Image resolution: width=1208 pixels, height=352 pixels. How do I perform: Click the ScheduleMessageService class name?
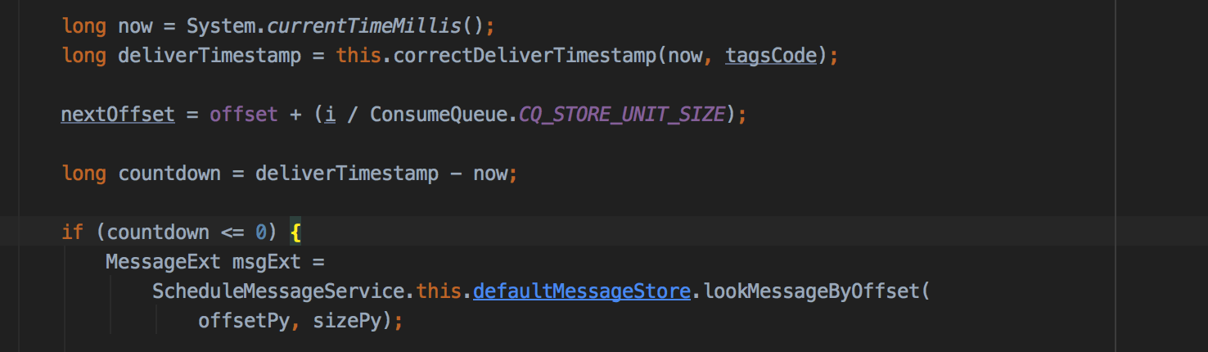pyautogui.click(x=278, y=291)
